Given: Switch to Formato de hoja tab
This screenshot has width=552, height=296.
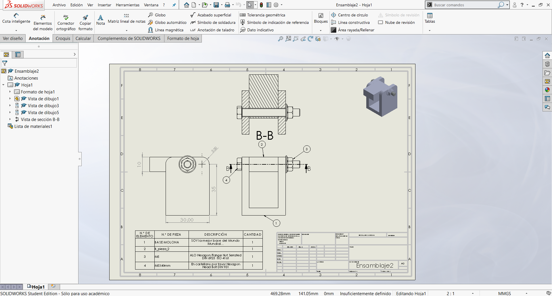Looking at the screenshot, I should pos(183,39).
